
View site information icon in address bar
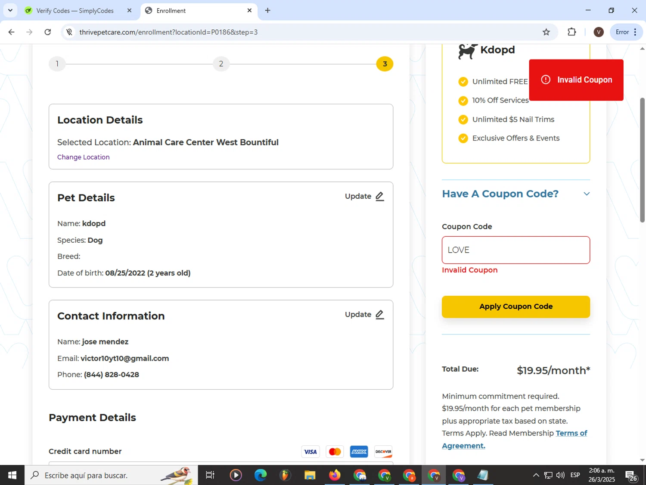[x=69, y=32]
